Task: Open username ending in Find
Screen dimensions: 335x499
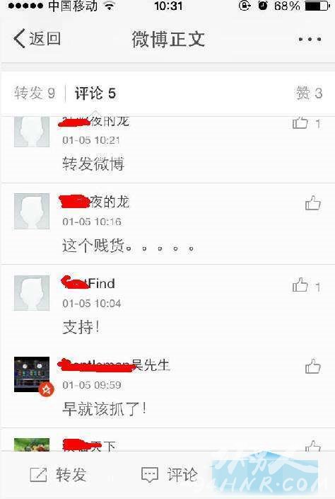Action: point(88,282)
